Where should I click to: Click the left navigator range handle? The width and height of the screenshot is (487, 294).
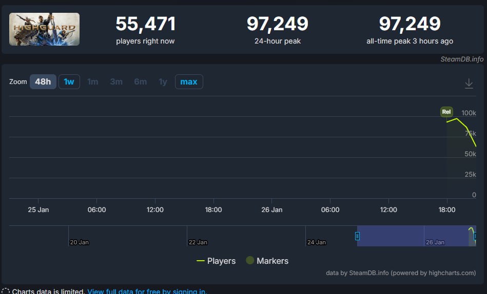click(357, 236)
